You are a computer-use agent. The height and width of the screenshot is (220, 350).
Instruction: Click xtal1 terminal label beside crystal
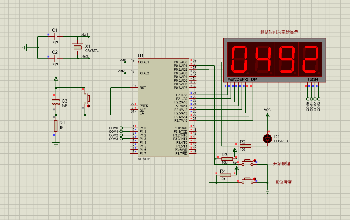85,35
